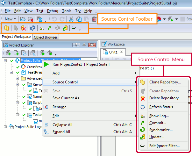Select Clone Repository in Source Control submenu
The height and width of the screenshot is (156, 192).
pyautogui.click(x=163, y=82)
